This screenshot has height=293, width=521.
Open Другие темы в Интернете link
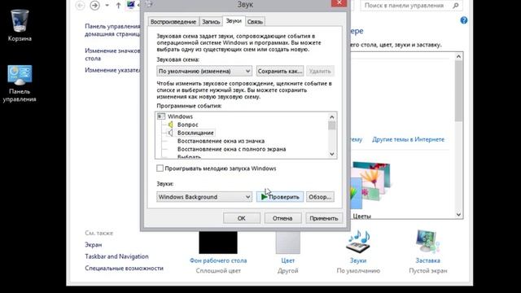(408, 139)
